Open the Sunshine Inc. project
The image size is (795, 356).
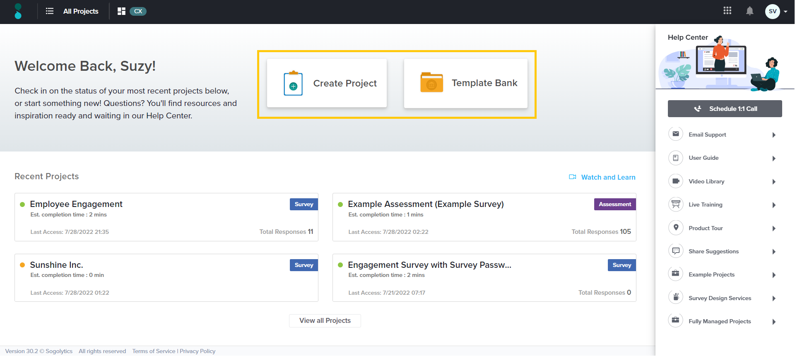(x=56, y=265)
